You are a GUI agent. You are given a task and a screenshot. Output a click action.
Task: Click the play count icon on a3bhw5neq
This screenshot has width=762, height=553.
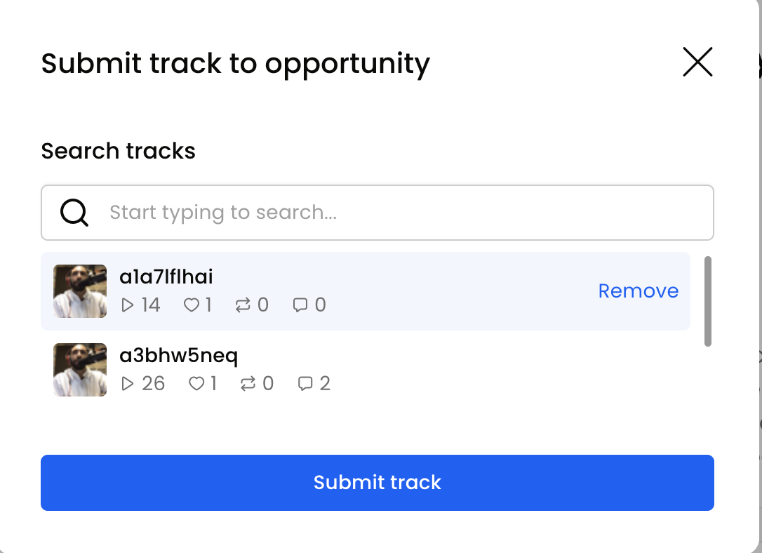click(128, 384)
